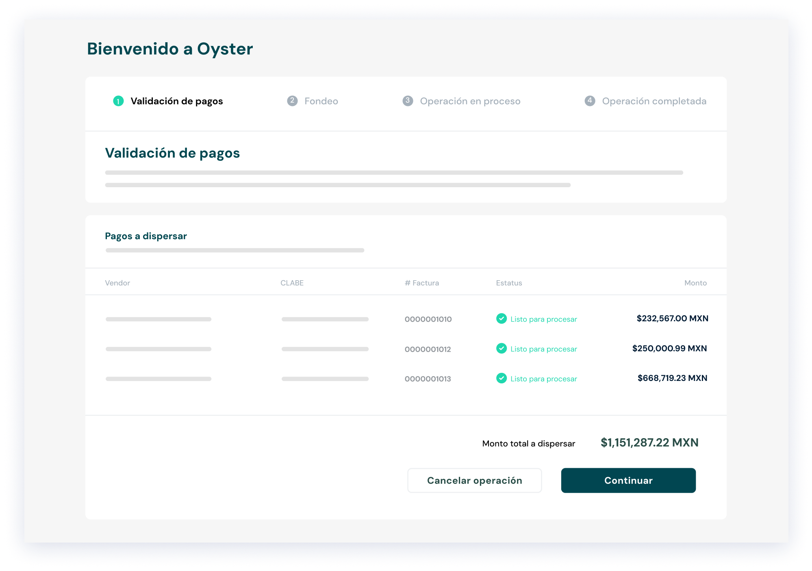Click the check icon beside factura 0000001012

point(502,348)
